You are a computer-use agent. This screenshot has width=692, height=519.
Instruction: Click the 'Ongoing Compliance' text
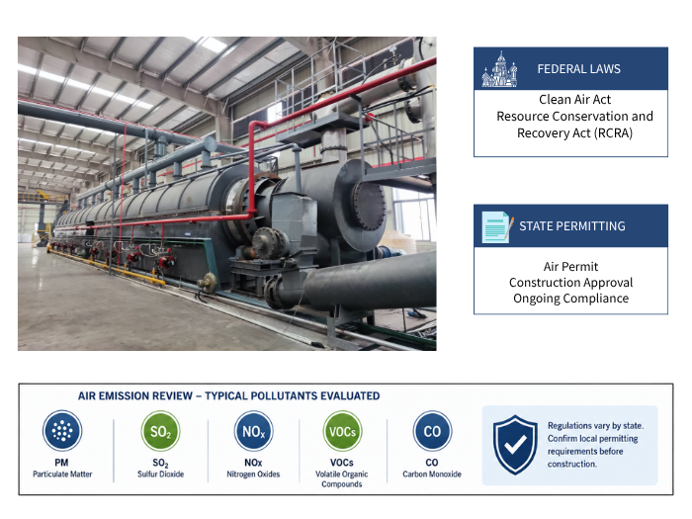point(570,299)
